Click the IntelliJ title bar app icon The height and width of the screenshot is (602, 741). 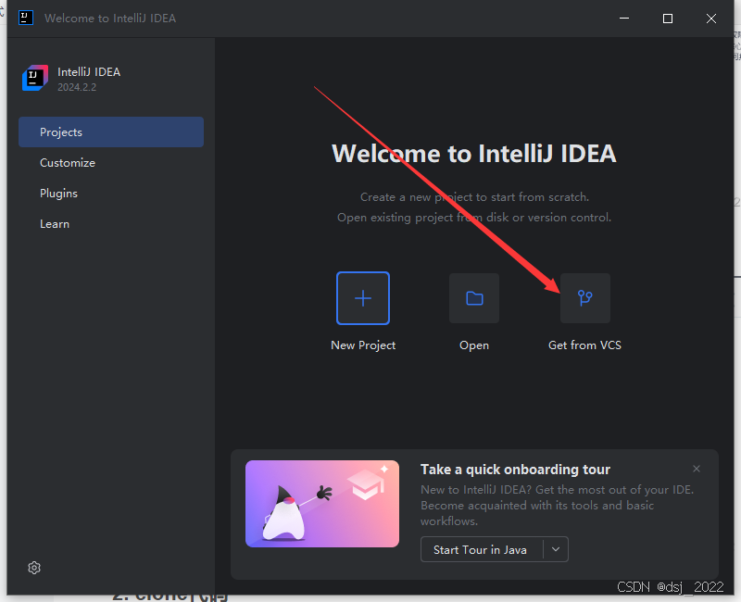pyautogui.click(x=26, y=18)
